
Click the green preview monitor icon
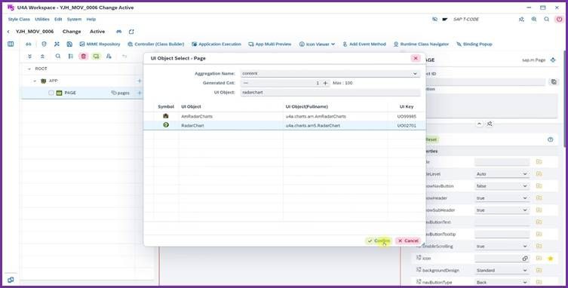point(96,57)
